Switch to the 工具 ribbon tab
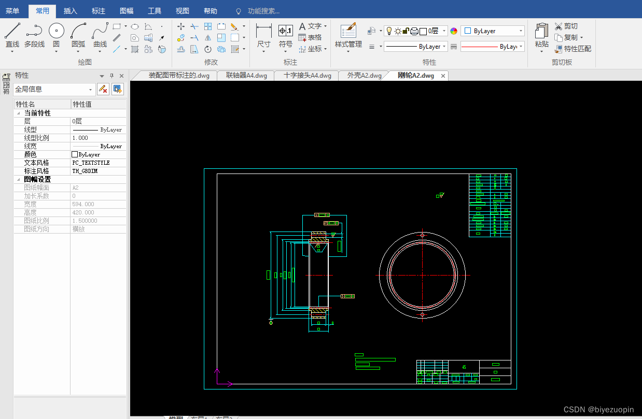 tap(155, 10)
